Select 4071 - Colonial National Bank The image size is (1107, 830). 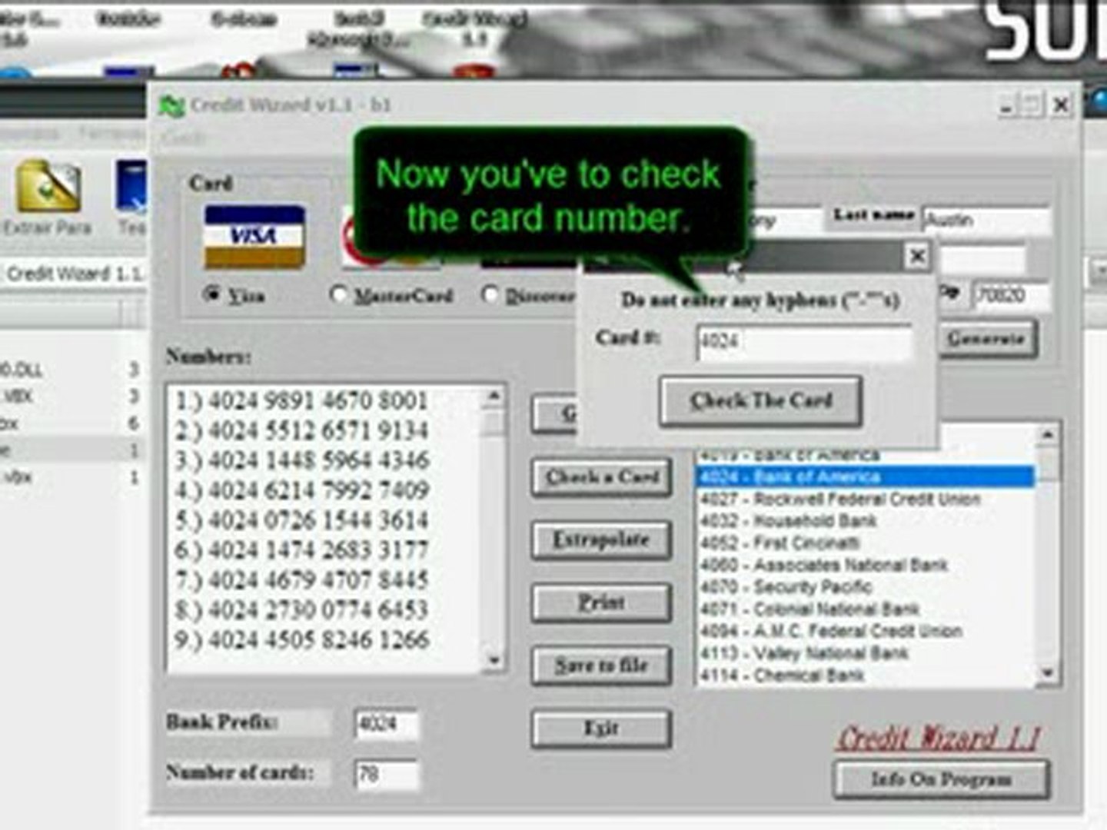point(865,609)
